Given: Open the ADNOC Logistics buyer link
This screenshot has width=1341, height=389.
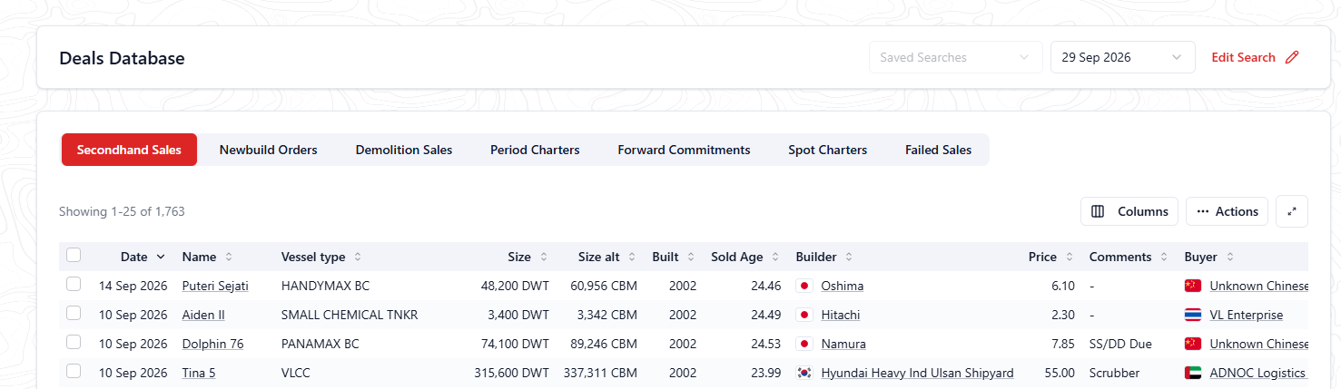Looking at the screenshot, I should tap(1257, 373).
